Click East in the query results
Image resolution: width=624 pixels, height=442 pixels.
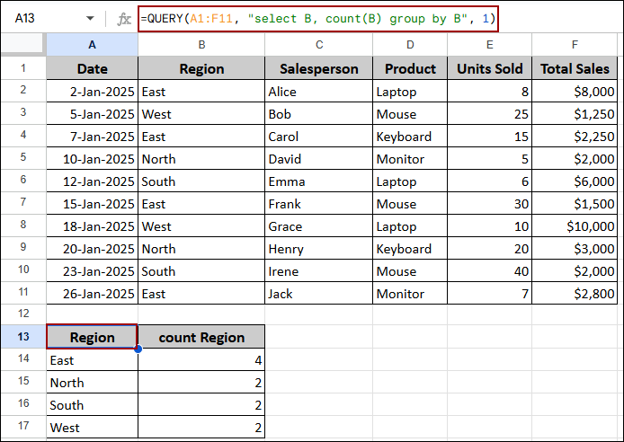[x=92, y=360]
